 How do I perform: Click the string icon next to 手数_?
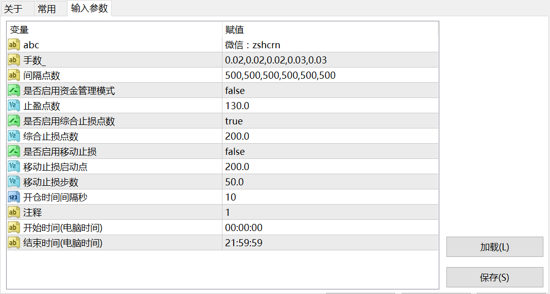[14, 60]
